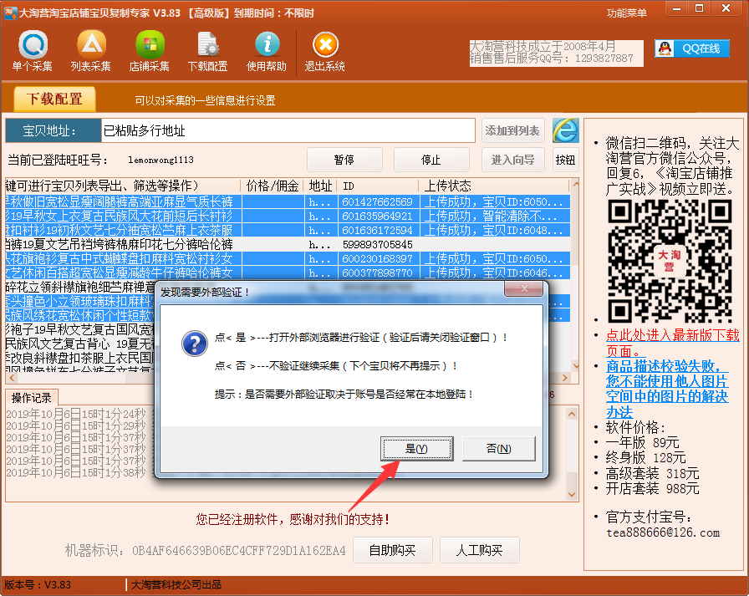Sort by 上传状态 column header
Screen dimensions: 749x596
point(494,186)
